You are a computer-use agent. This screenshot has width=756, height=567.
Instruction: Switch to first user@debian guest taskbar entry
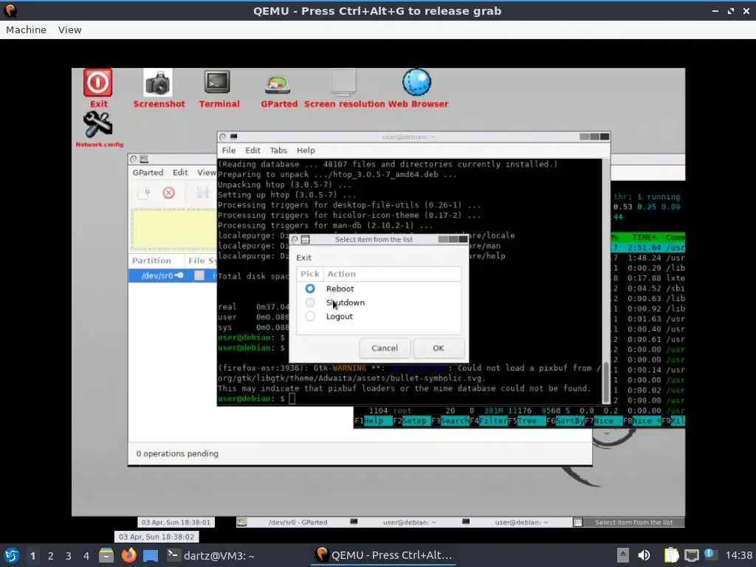click(x=404, y=522)
